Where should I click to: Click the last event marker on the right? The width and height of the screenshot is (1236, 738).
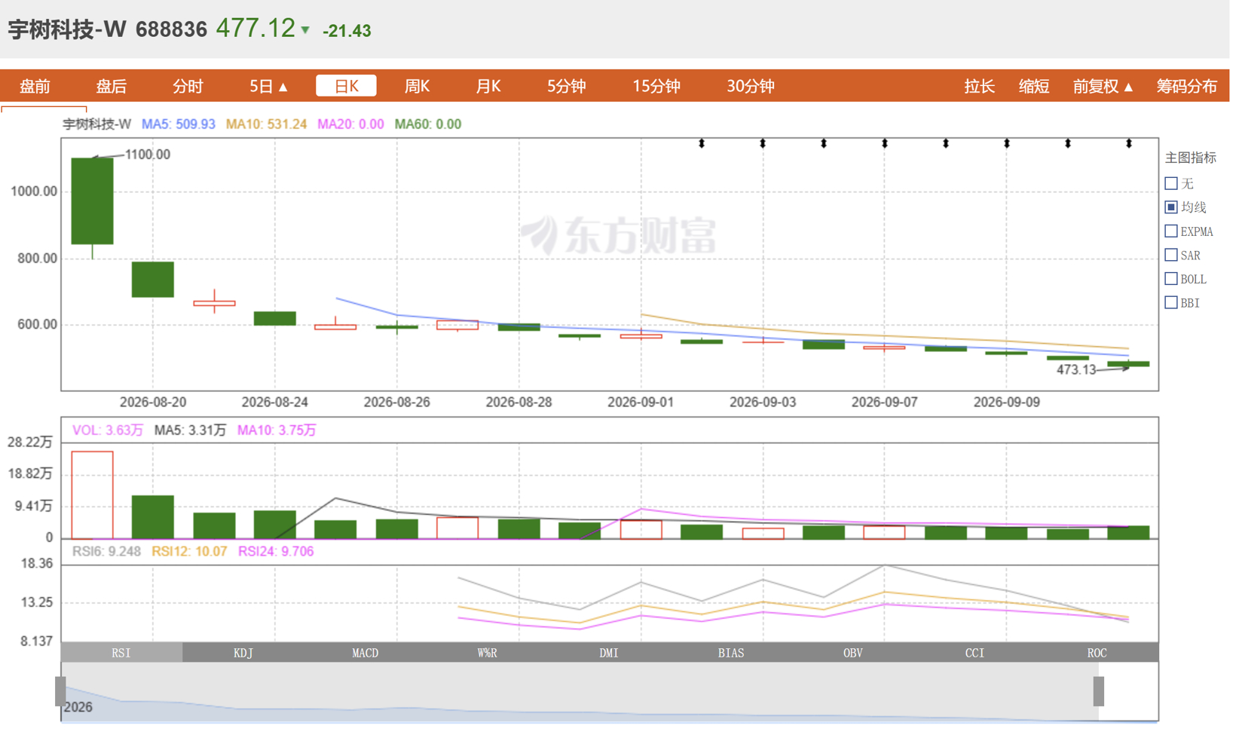click(x=1129, y=143)
